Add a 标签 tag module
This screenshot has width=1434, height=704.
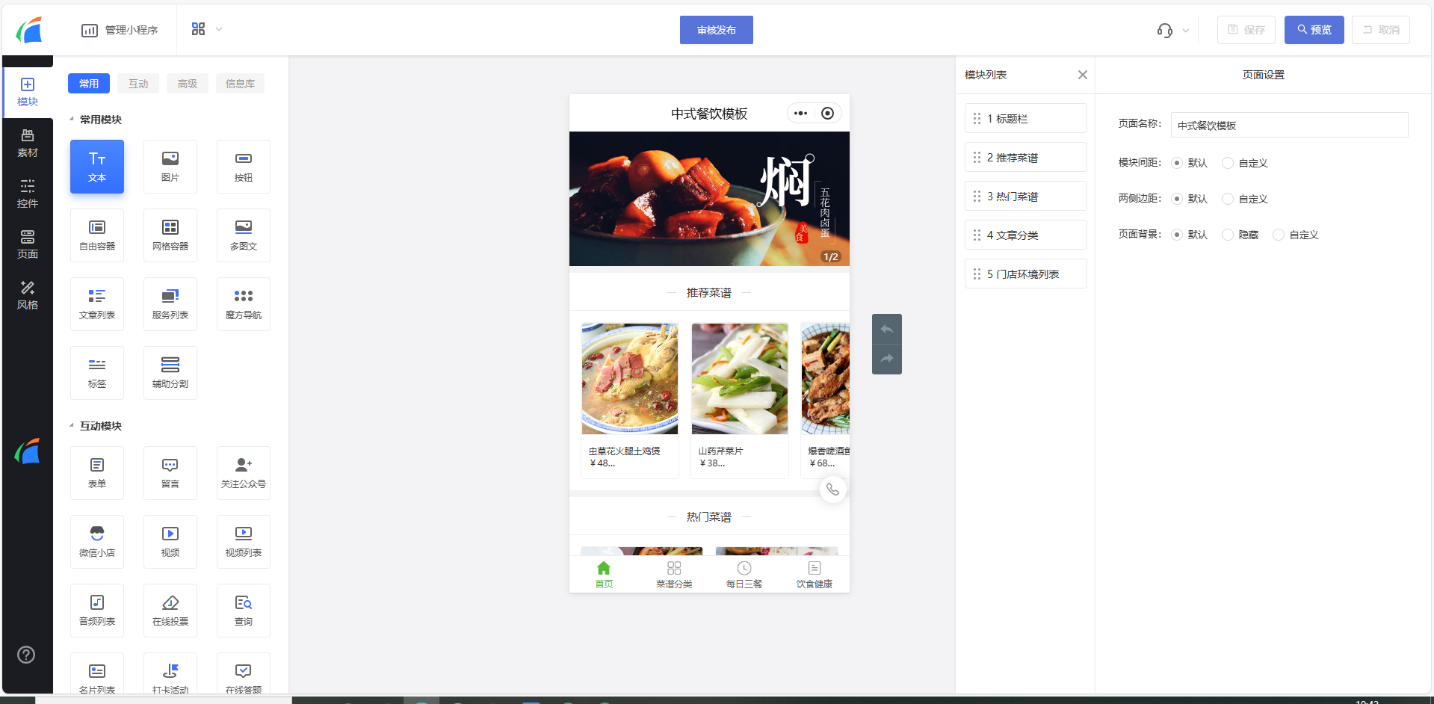coord(97,373)
